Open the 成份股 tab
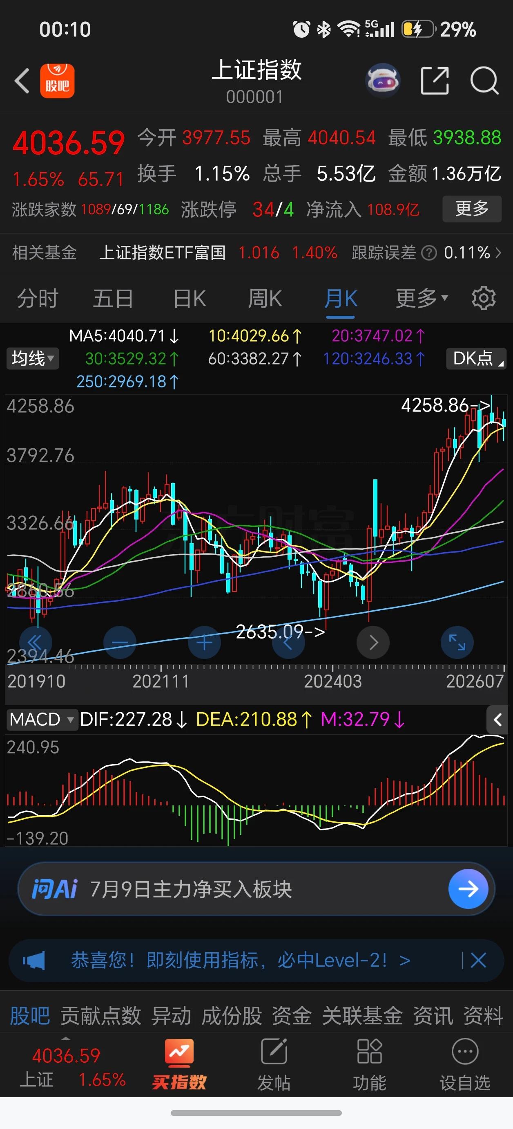Image resolution: width=513 pixels, height=1129 pixels. click(232, 1015)
